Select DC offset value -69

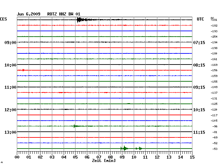point(215,137)
